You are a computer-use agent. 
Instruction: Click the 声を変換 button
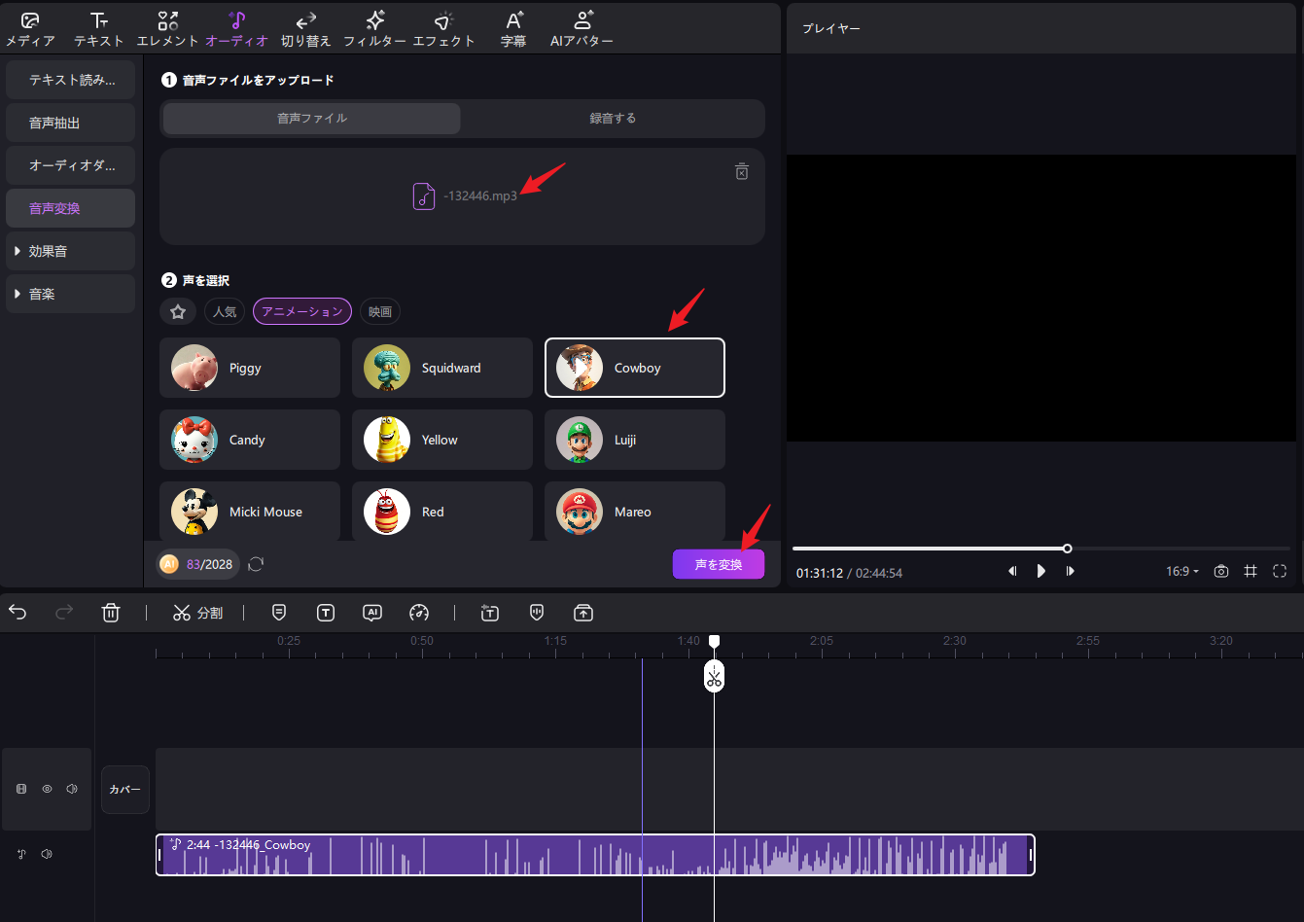(719, 564)
